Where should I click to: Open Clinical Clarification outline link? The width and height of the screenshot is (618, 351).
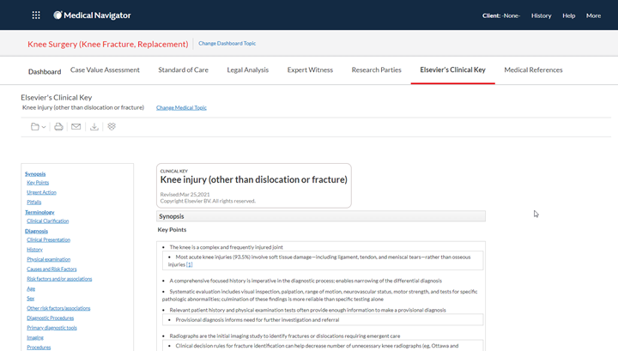point(48,221)
